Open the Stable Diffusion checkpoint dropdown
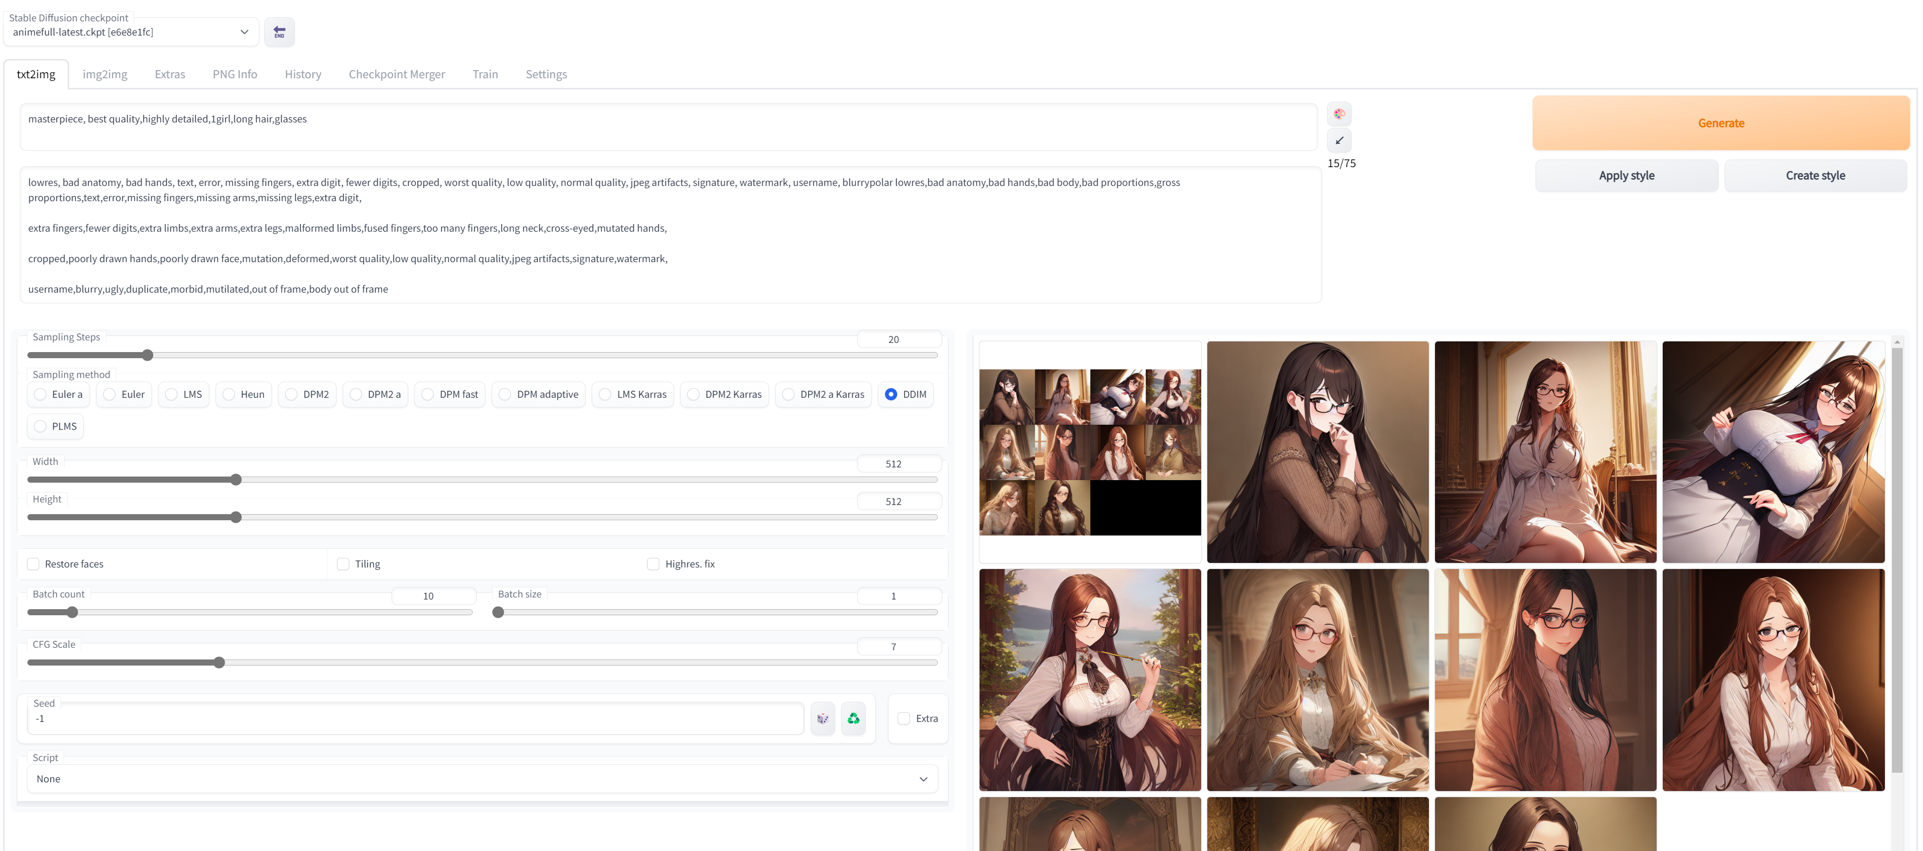This screenshot has height=851, width=1923. pyautogui.click(x=131, y=32)
